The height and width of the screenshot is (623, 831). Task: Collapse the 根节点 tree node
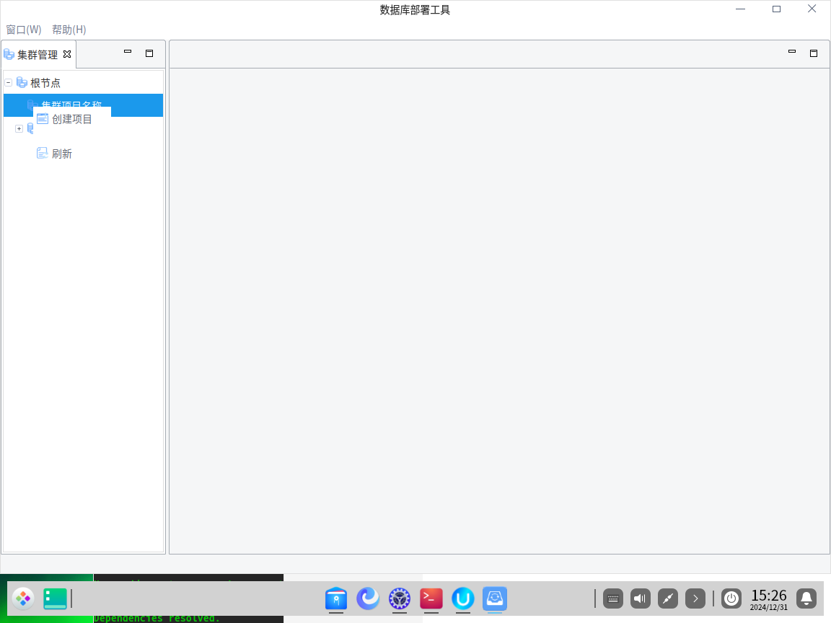[x=9, y=83]
